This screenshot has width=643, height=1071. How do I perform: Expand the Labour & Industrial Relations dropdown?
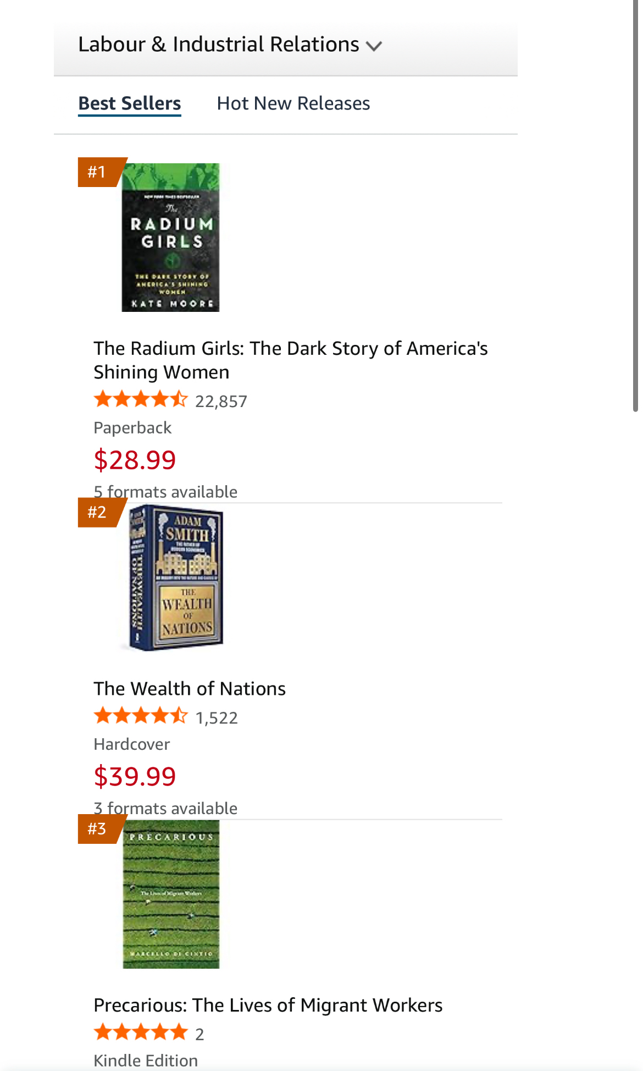(230, 45)
